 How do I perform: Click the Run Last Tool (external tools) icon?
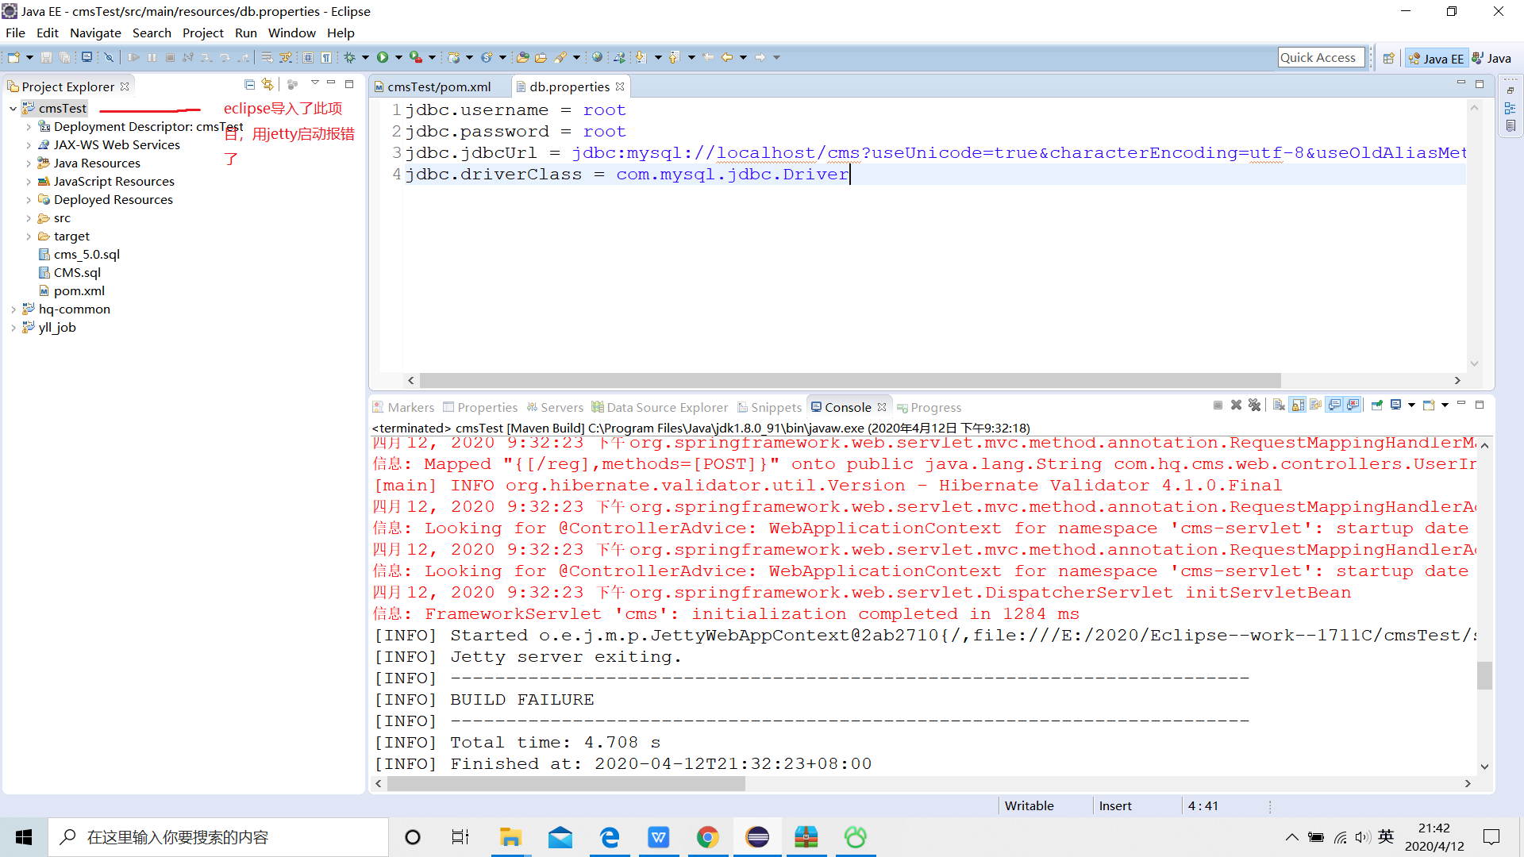pos(415,57)
